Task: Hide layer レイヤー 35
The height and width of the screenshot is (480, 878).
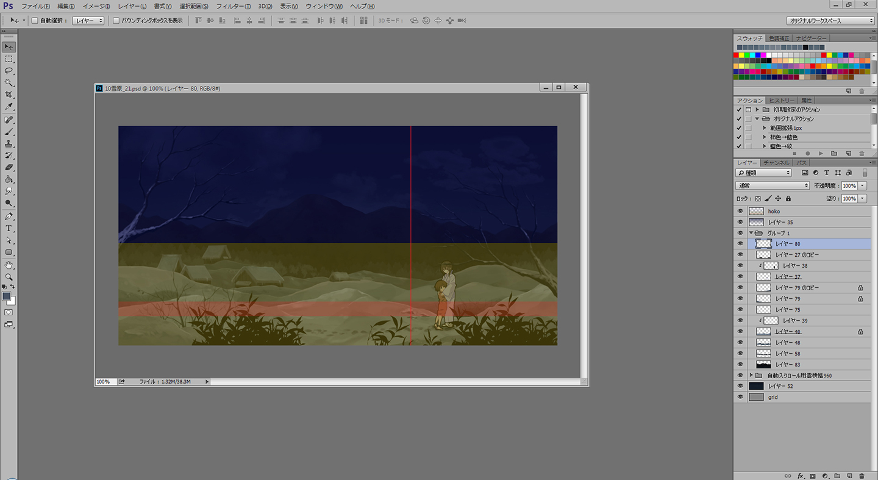Action: click(740, 222)
